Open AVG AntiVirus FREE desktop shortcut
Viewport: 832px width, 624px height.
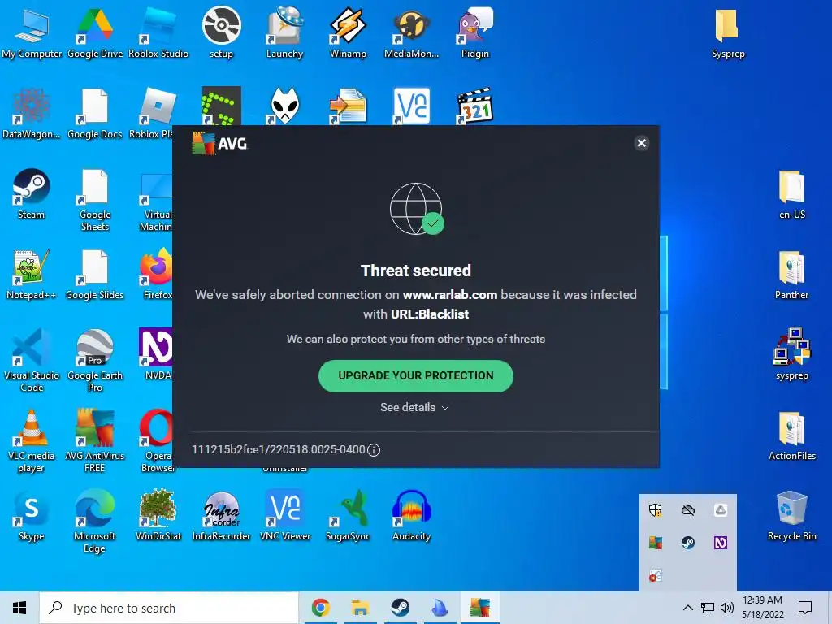click(95, 441)
